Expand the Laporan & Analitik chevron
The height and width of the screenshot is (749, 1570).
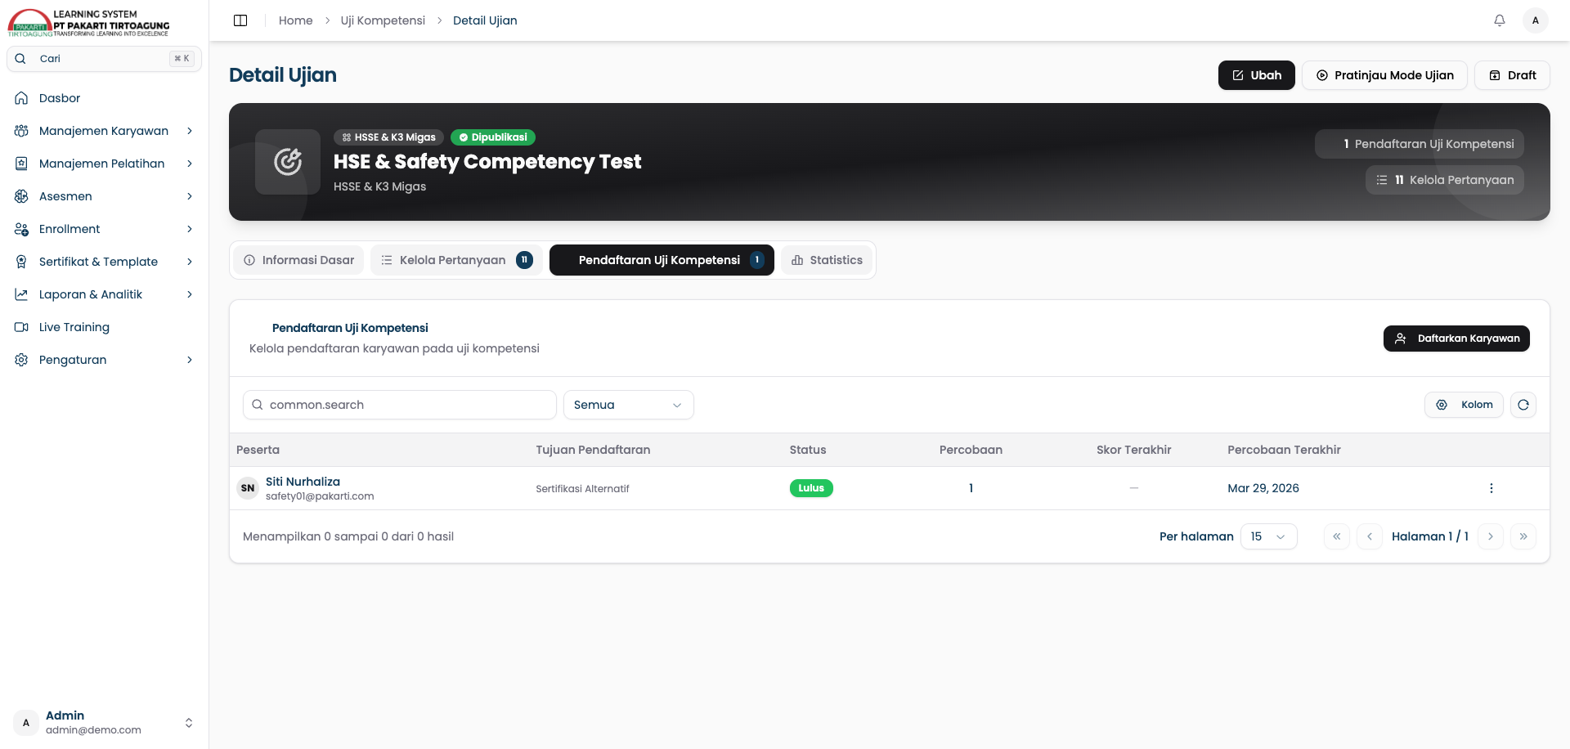pyautogui.click(x=190, y=294)
